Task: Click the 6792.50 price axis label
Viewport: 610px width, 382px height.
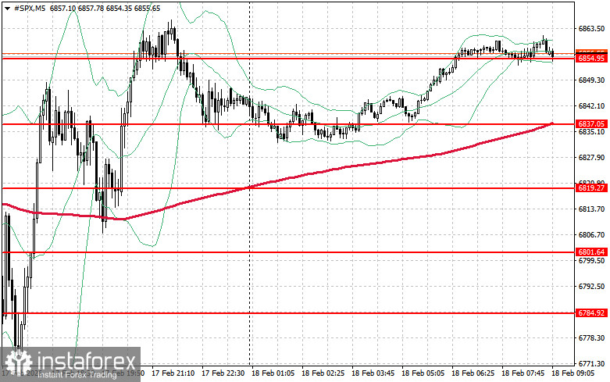Action: pos(592,287)
